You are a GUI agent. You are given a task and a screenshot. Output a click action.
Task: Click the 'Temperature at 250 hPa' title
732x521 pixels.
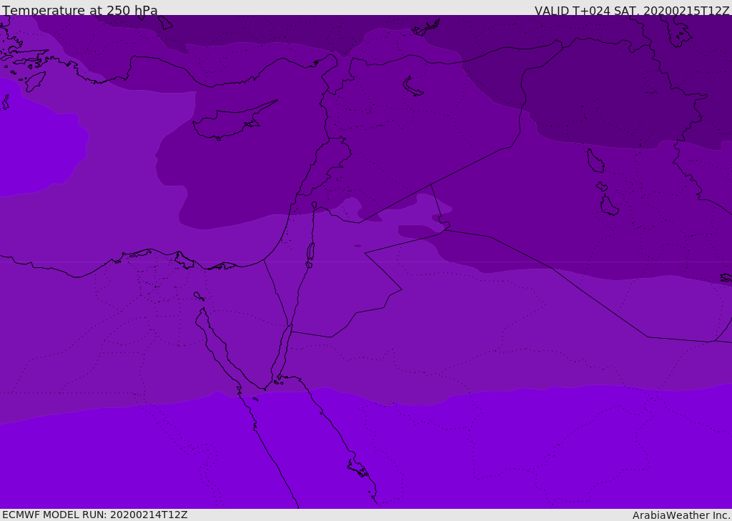pyautogui.click(x=80, y=10)
